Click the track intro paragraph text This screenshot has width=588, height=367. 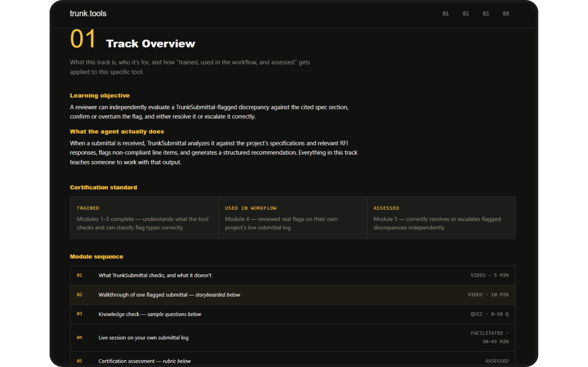click(190, 67)
